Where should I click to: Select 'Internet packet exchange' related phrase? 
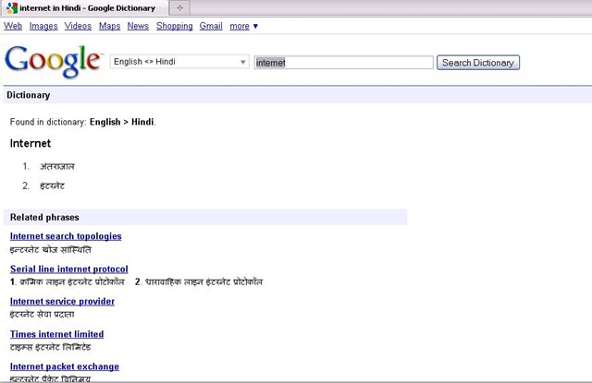64,366
